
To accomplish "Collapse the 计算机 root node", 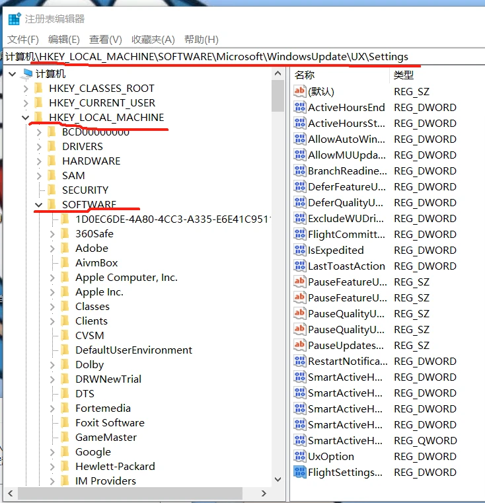I will [x=13, y=74].
